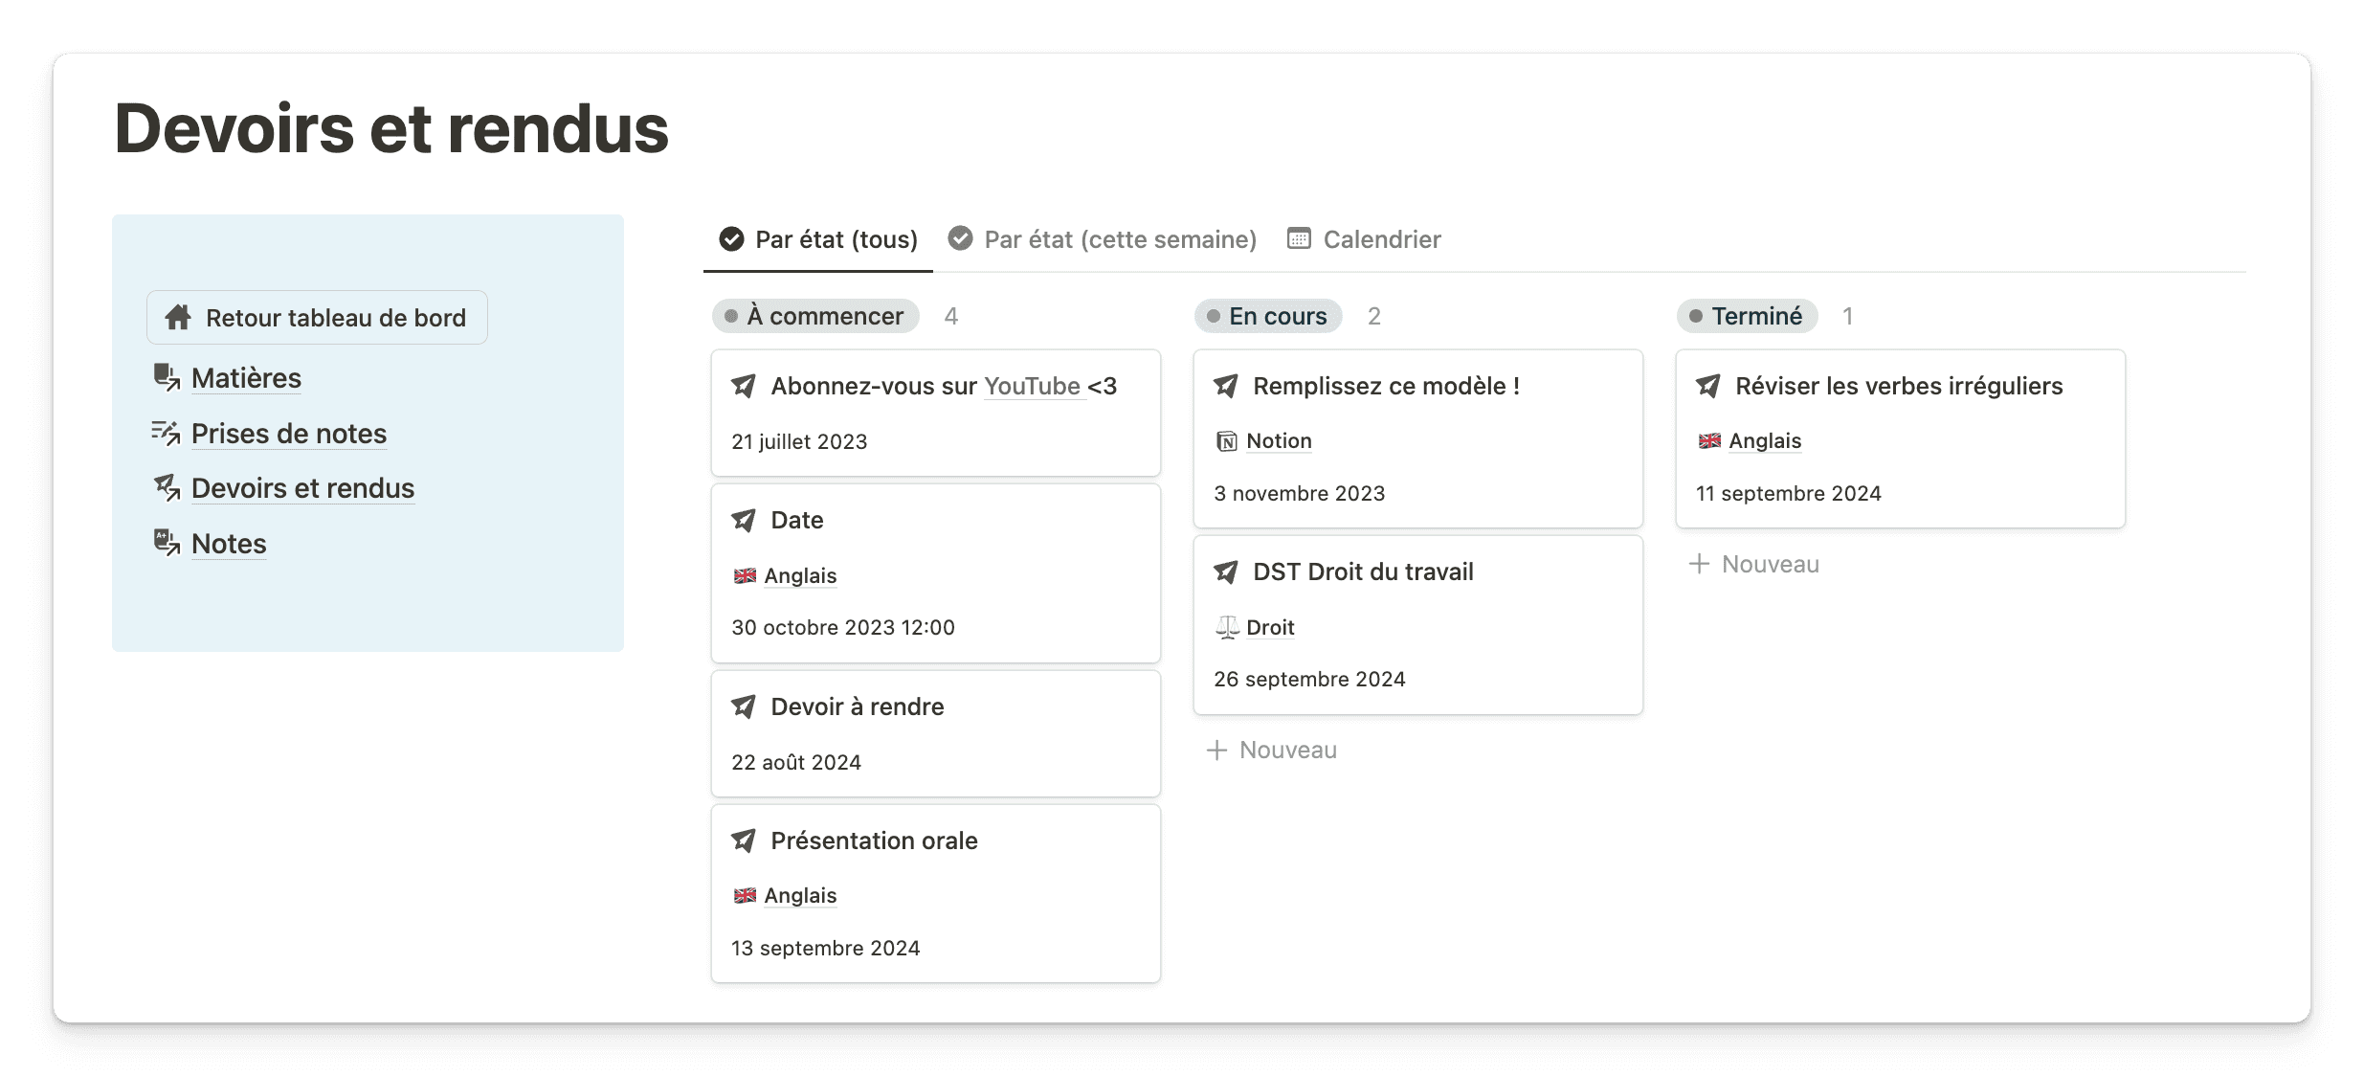Click the home icon in Retour tableau de bord
Screen dimensions: 2364x1076
pos(178,318)
